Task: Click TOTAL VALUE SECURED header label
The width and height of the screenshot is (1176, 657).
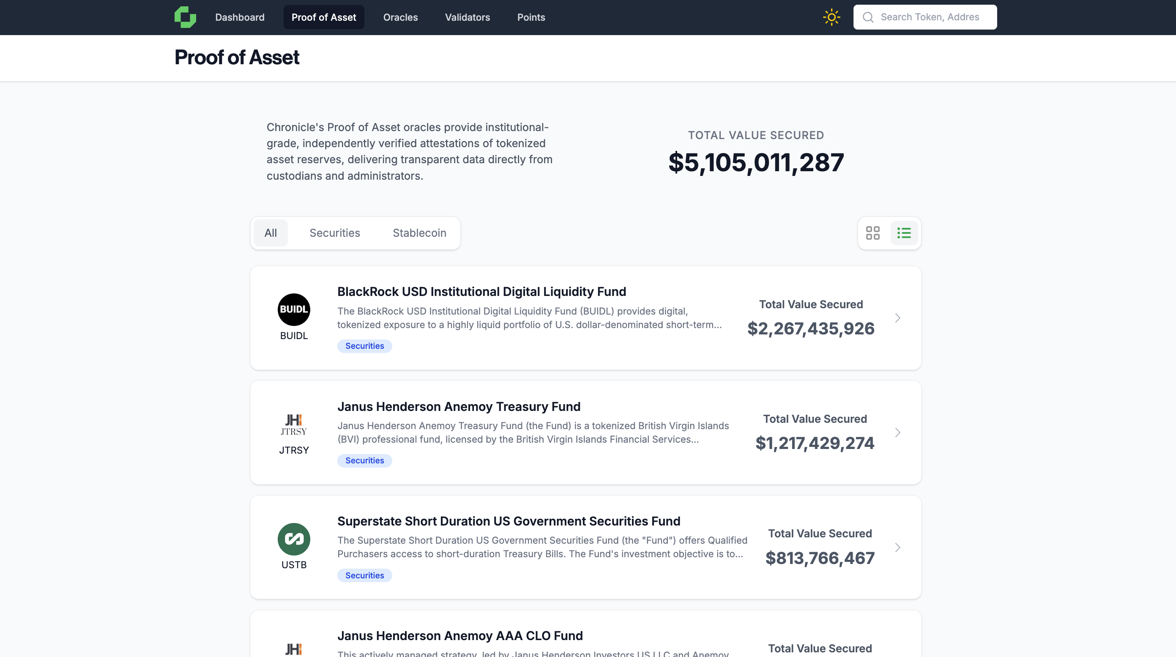Action: (756, 135)
